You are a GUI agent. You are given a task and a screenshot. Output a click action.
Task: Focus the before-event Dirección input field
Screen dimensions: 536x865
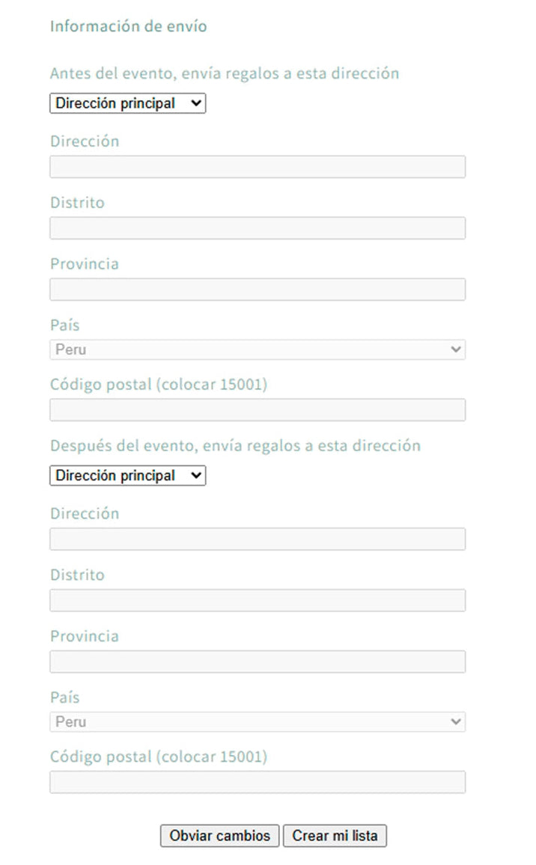point(257,167)
